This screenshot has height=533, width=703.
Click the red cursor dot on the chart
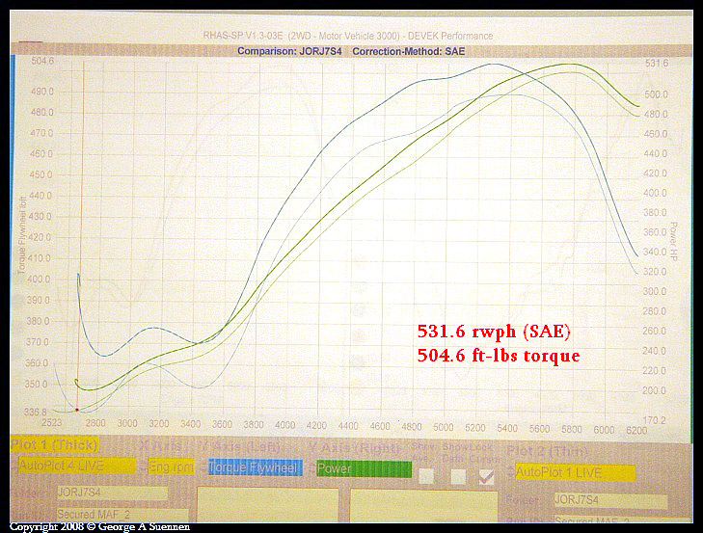tap(76, 410)
